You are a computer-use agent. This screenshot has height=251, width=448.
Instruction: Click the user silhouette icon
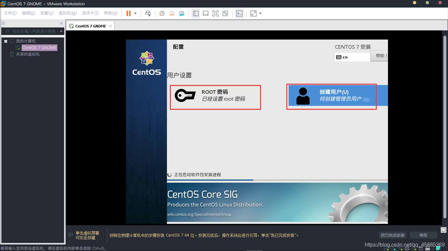[x=303, y=96]
